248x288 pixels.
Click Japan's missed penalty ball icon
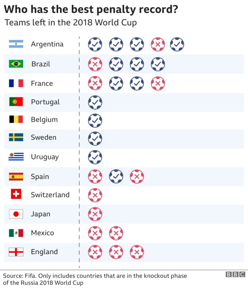pyautogui.click(x=95, y=214)
